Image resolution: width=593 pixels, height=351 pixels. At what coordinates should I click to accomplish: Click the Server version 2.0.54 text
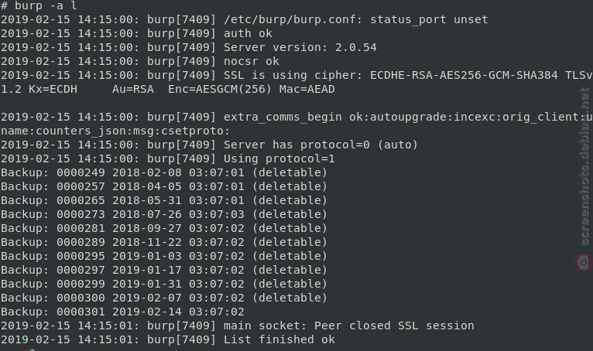point(300,48)
